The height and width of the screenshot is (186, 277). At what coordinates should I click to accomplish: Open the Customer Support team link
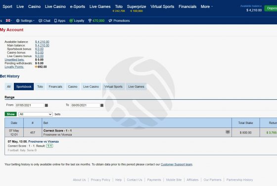177,164
